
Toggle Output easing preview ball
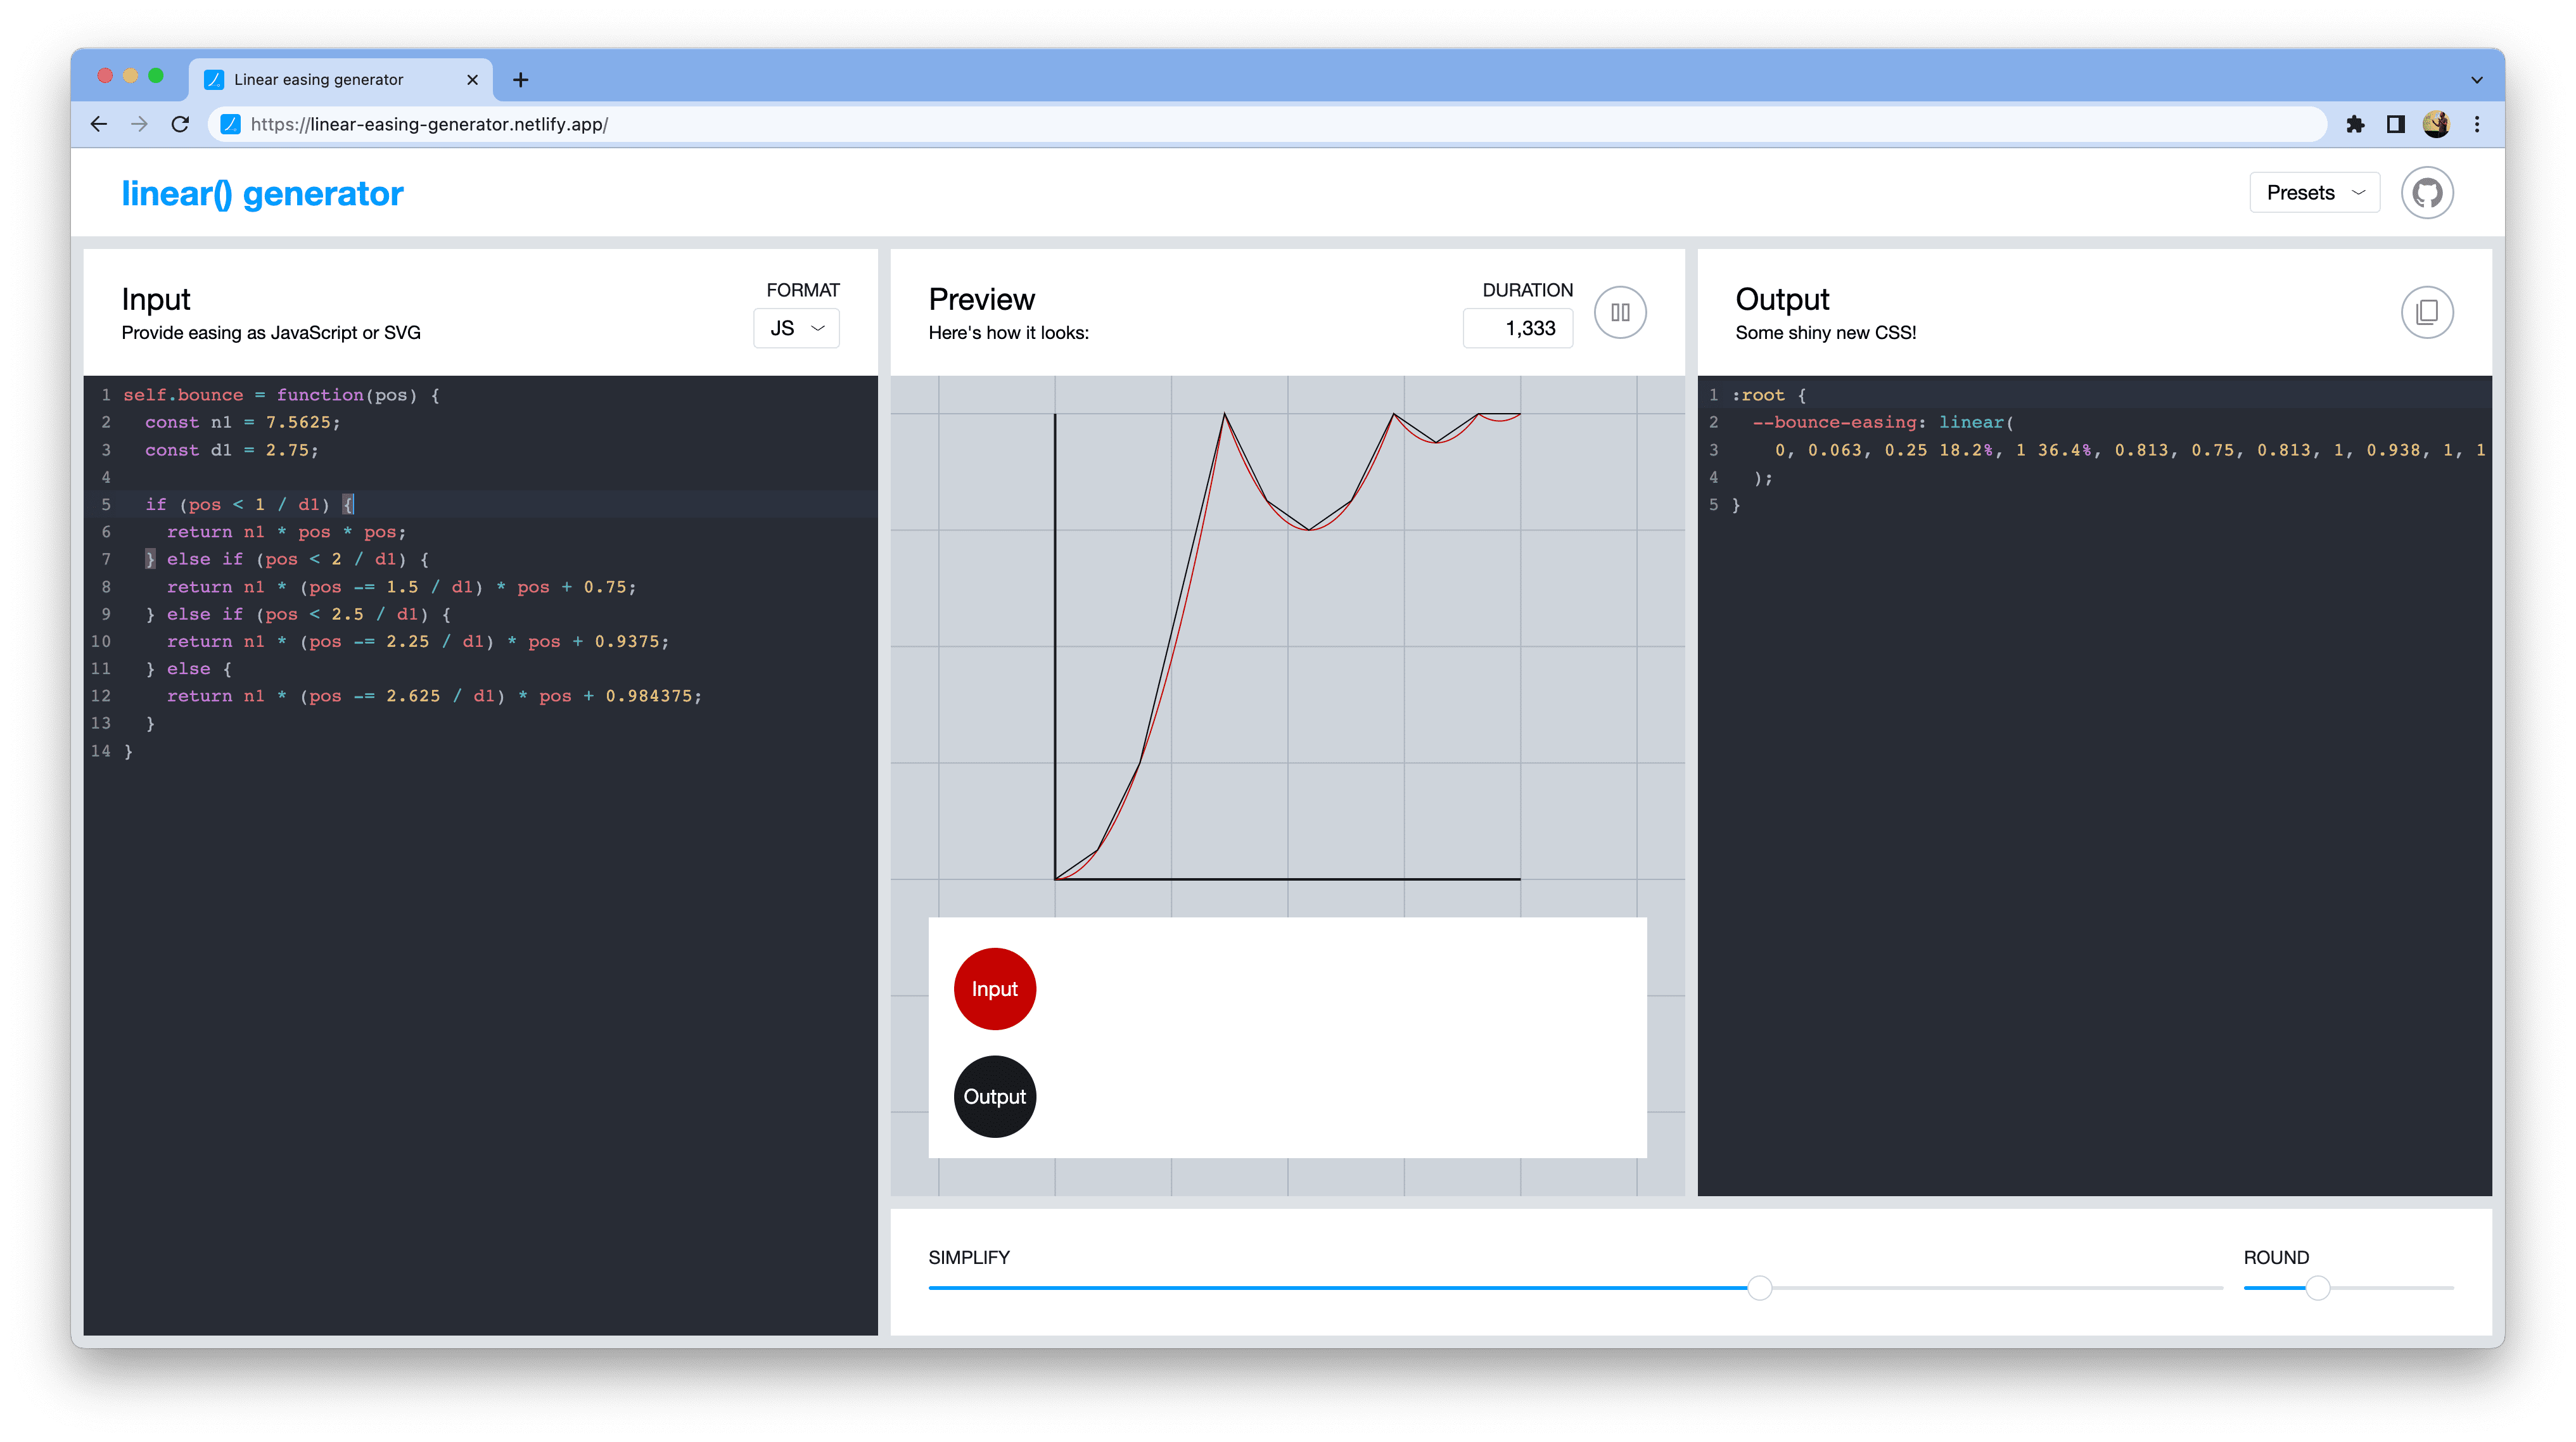pyautogui.click(x=993, y=1095)
